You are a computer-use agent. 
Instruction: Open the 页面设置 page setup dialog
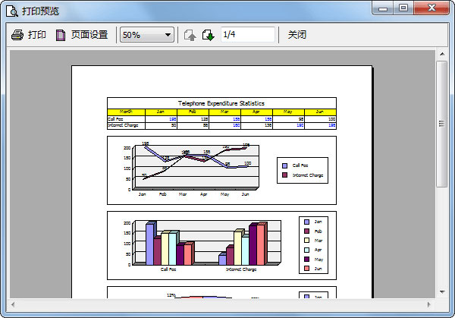pos(82,35)
